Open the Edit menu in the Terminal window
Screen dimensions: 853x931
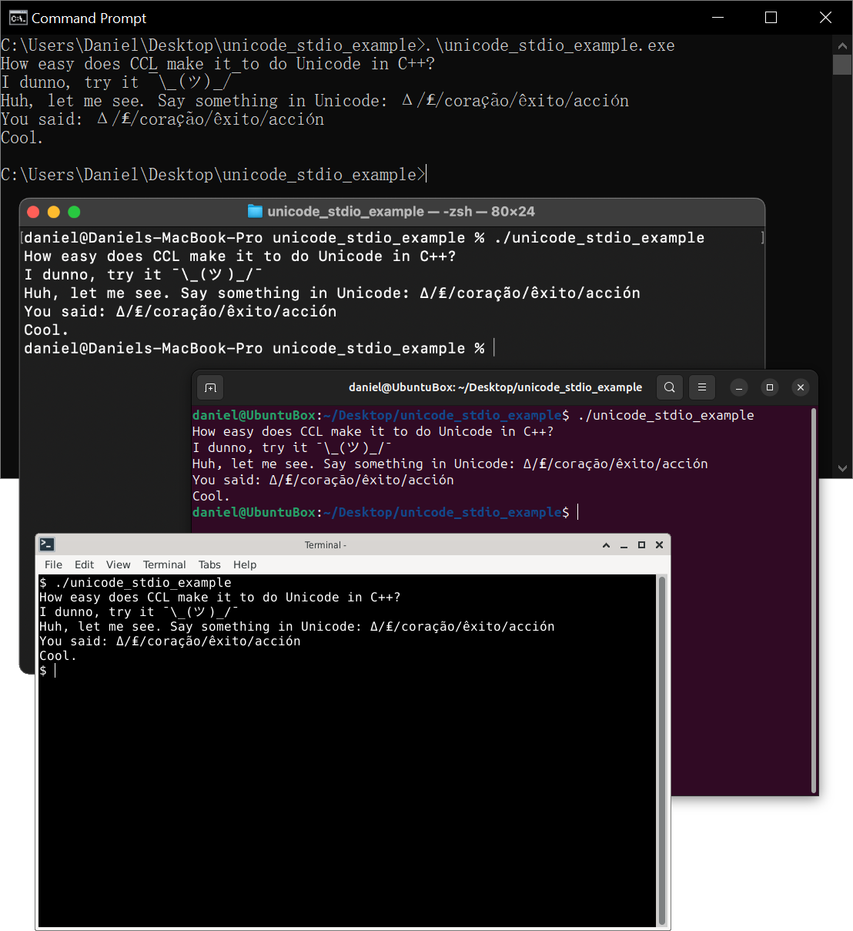click(x=84, y=564)
